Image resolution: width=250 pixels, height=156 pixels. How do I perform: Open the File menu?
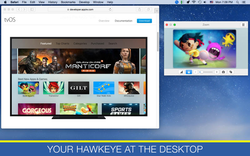[24, 2]
